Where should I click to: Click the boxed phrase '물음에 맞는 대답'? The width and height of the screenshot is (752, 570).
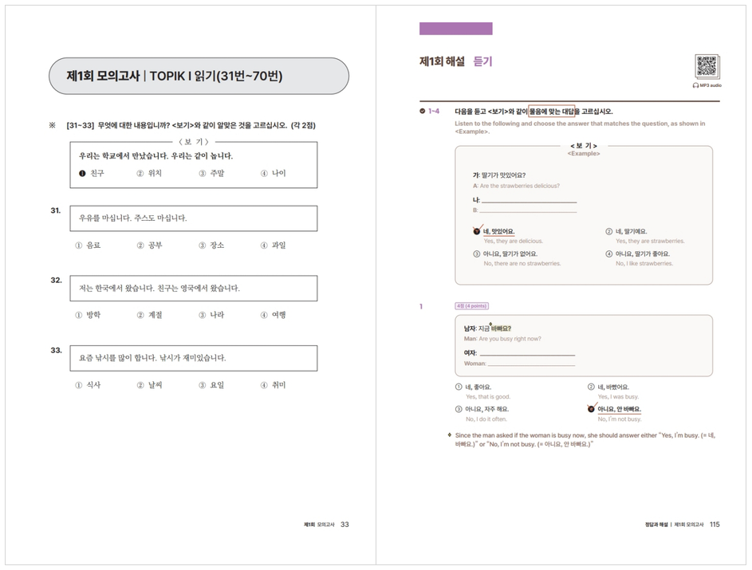click(x=552, y=112)
